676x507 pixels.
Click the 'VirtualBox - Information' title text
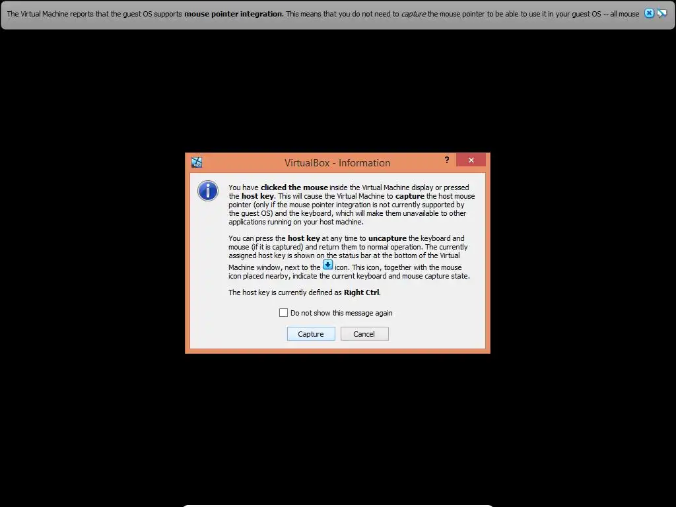[337, 163]
